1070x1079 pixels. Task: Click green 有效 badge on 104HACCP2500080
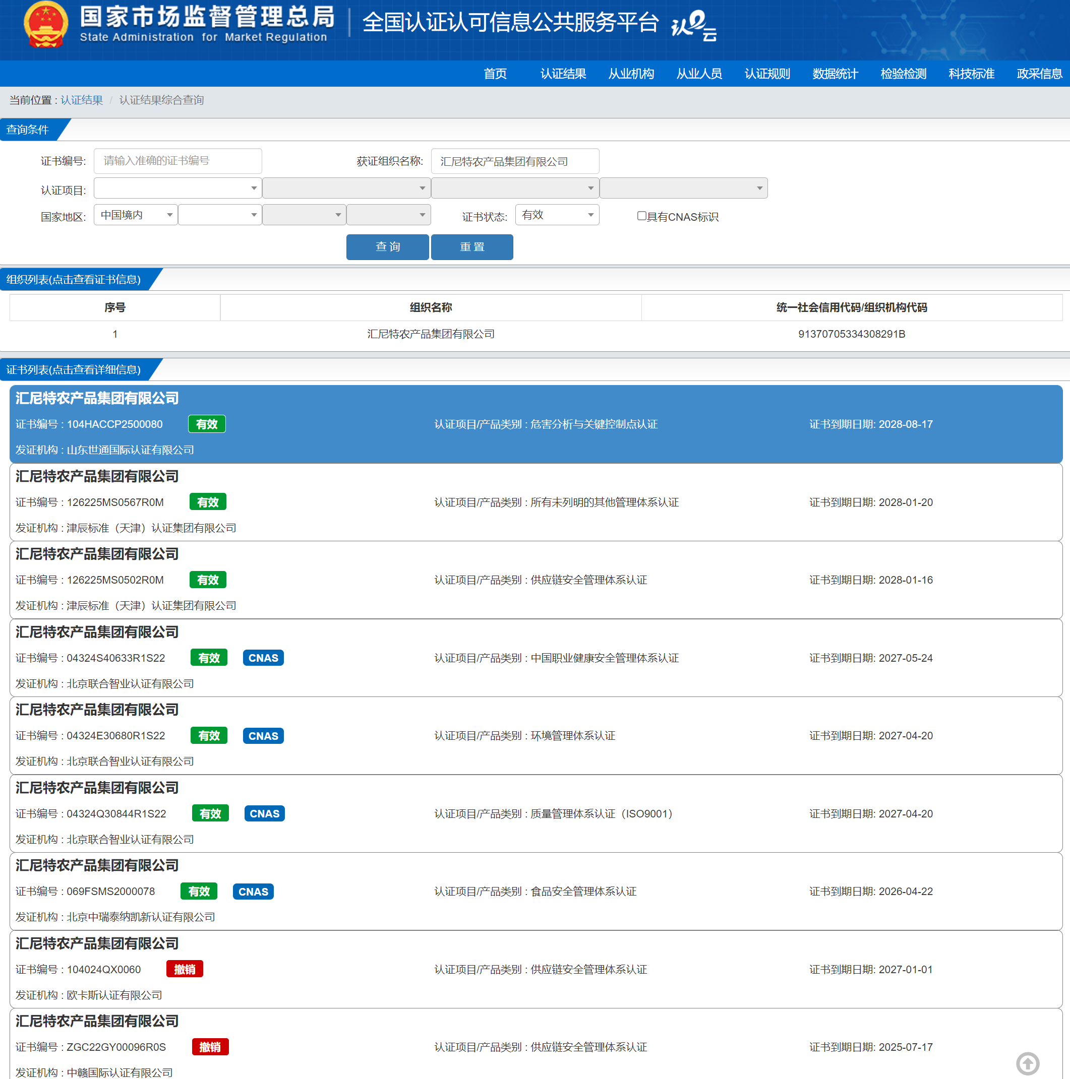click(x=207, y=424)
